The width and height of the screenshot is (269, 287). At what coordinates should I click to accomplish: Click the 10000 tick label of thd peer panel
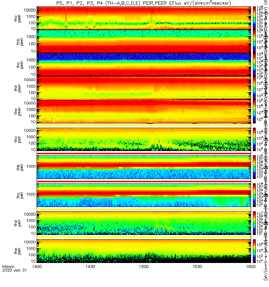(30, 80)
